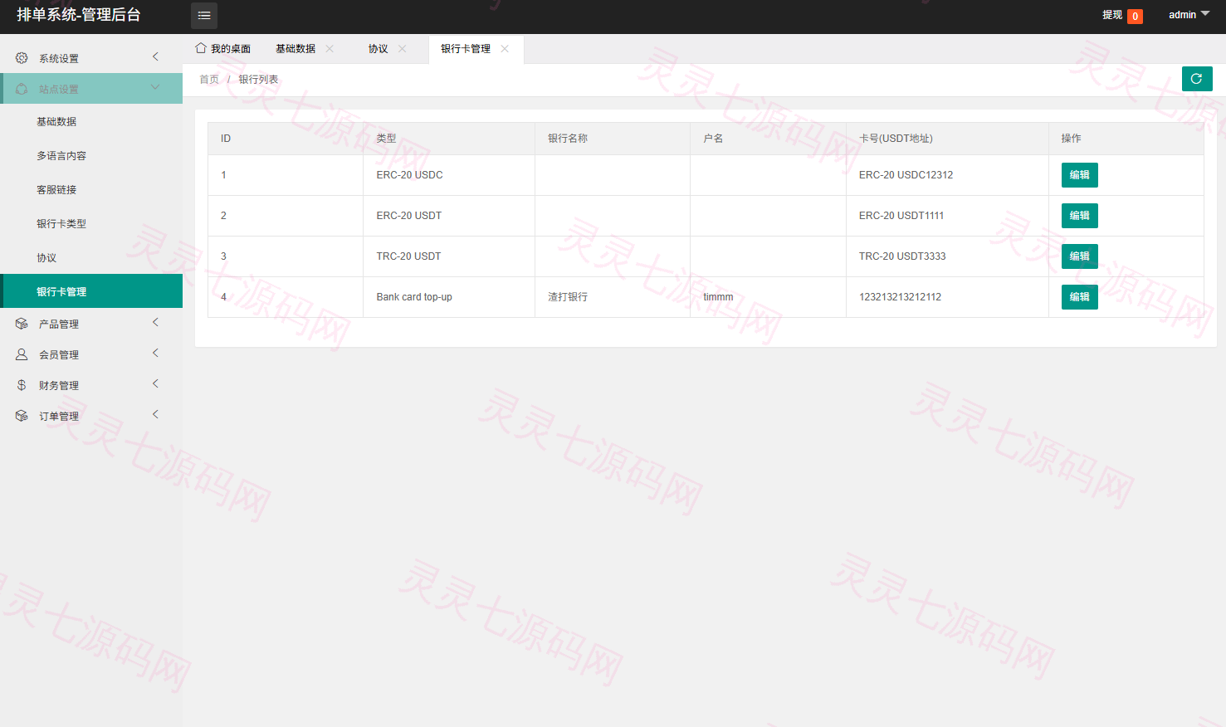Open the admin account dropdown

tap(1189, 15)
